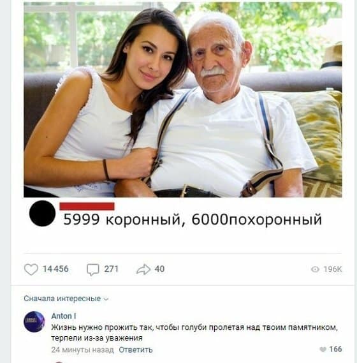Click the 166 comment likes count
Screen dimensions: 357x363
coord(335,349)
